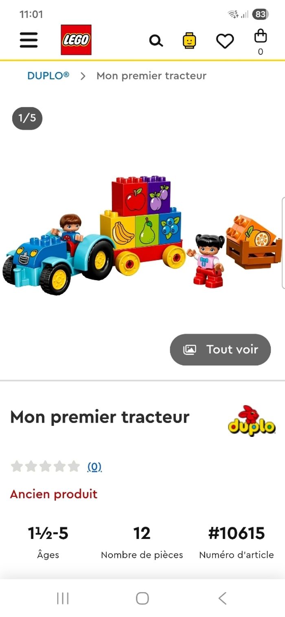
Task: Tap the duplo brand logo
Action: (252, 421)
